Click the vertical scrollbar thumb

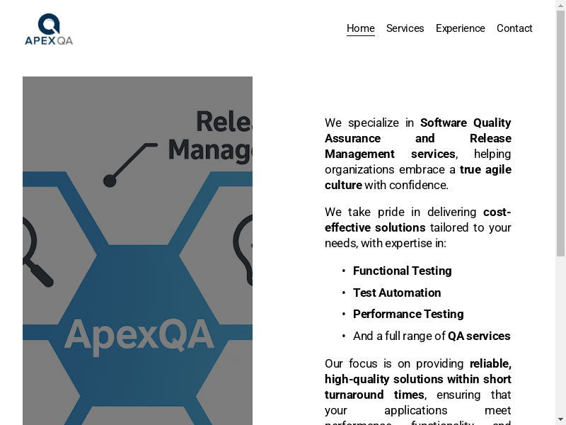point(560,135)
